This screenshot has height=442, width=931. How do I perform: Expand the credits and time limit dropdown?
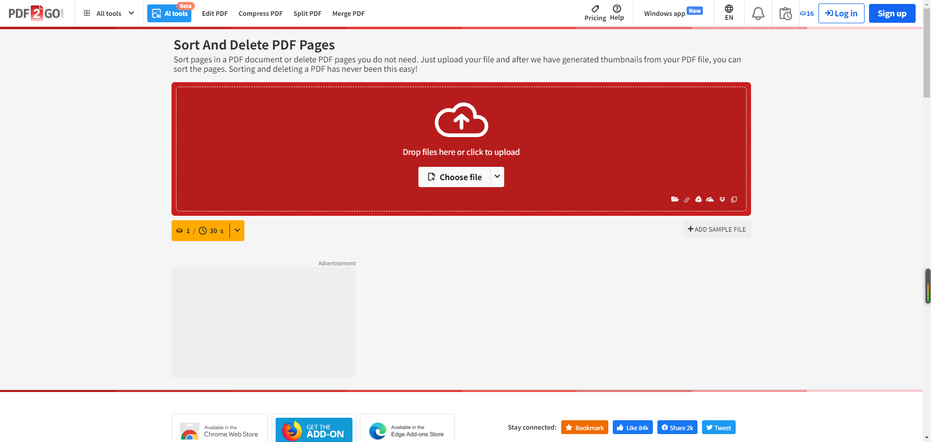click(237, 231)
